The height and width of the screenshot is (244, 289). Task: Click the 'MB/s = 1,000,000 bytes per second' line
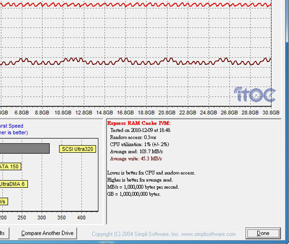click(x=143, y=187)
